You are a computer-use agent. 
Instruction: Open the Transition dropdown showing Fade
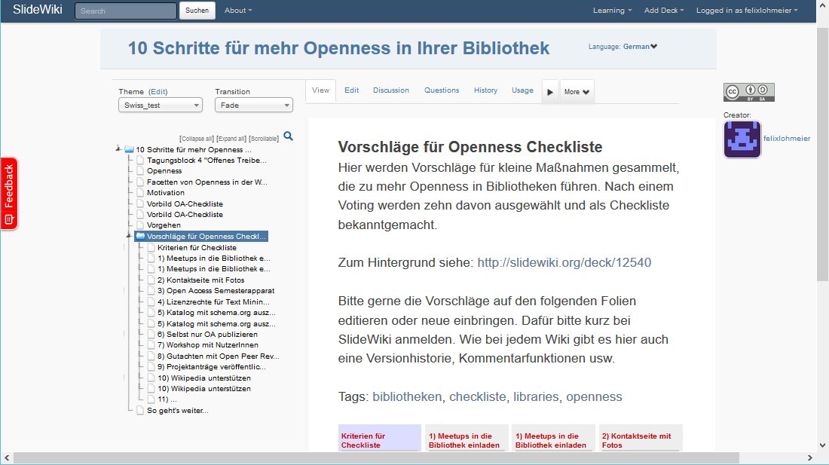point(254,106)
